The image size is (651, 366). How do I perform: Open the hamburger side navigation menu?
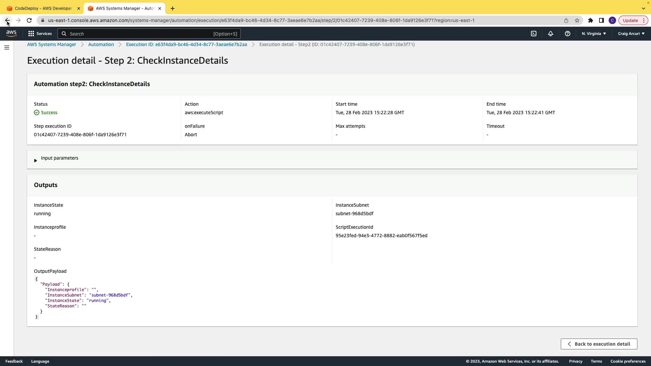pos(7,47)
